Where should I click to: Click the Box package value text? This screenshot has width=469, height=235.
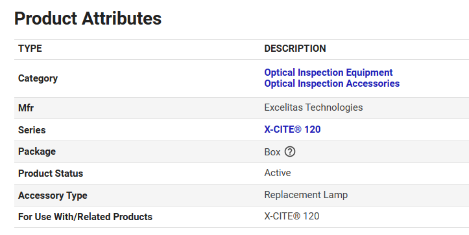[272, 152]
